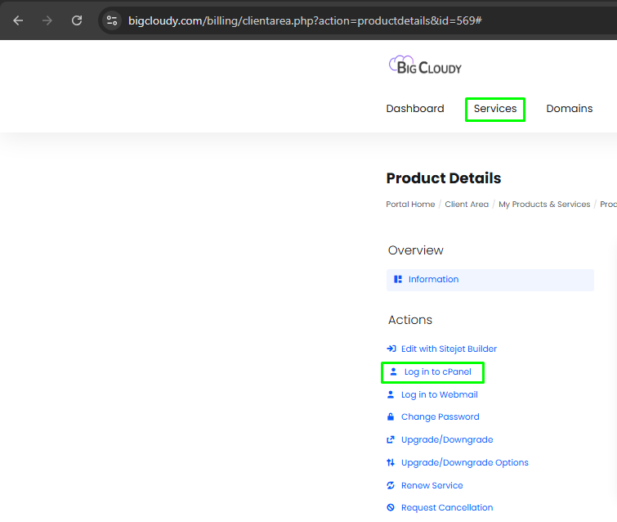Click the Upgrade/Downgrade Options arrows icon
Screen dimensions: 617x522
(391, 462)
